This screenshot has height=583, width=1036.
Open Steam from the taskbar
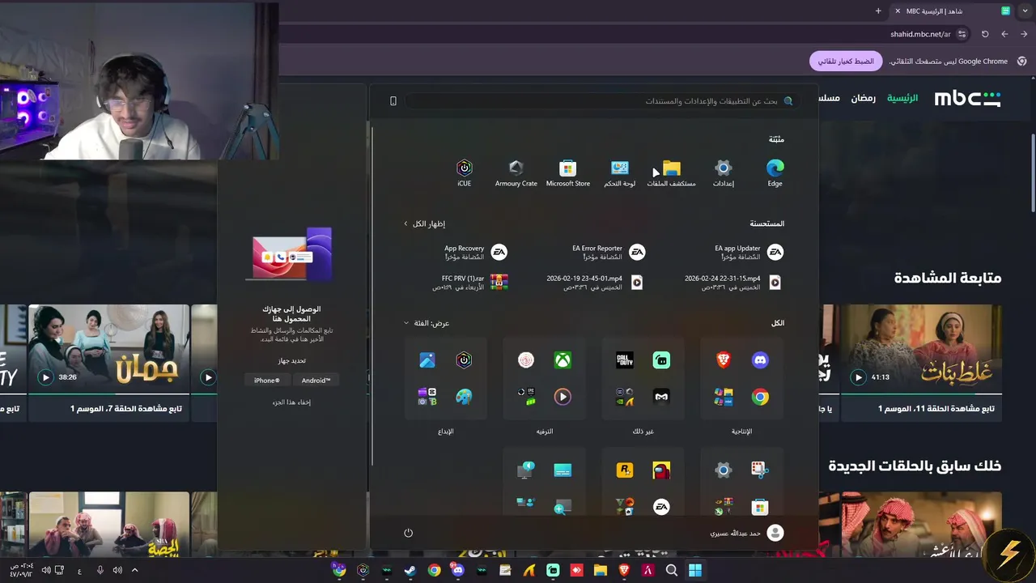[x=410, y=570]
